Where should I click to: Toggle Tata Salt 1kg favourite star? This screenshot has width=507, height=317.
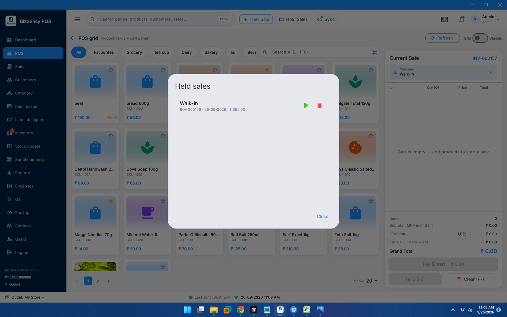[371, 201]
